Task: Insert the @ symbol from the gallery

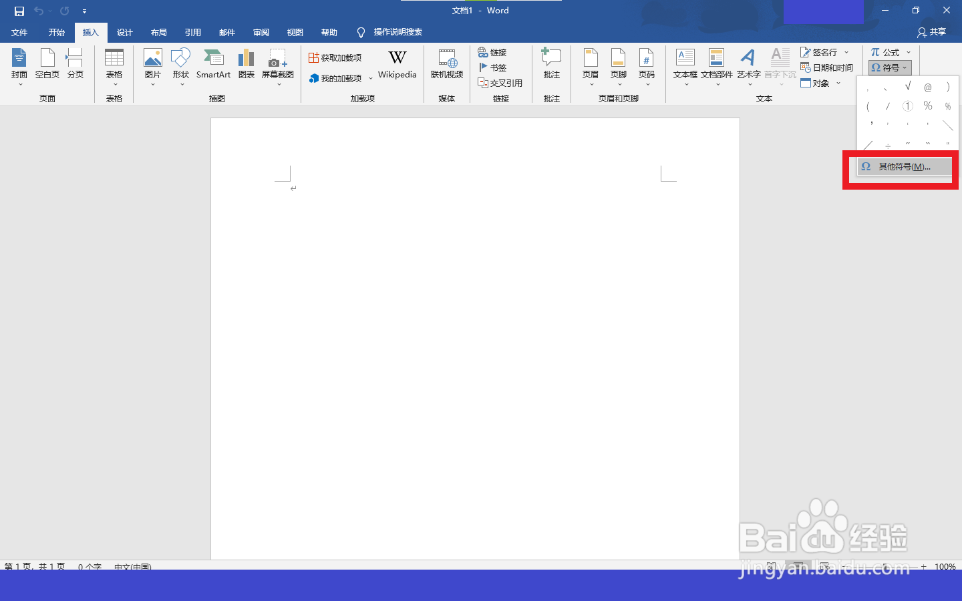Action: [x=928, y=87]
